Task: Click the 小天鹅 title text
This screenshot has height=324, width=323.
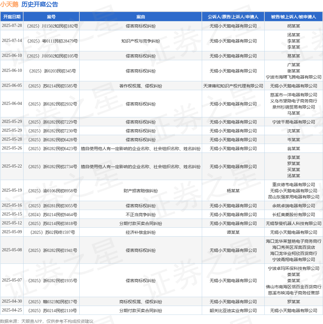Action: point(9,4)
